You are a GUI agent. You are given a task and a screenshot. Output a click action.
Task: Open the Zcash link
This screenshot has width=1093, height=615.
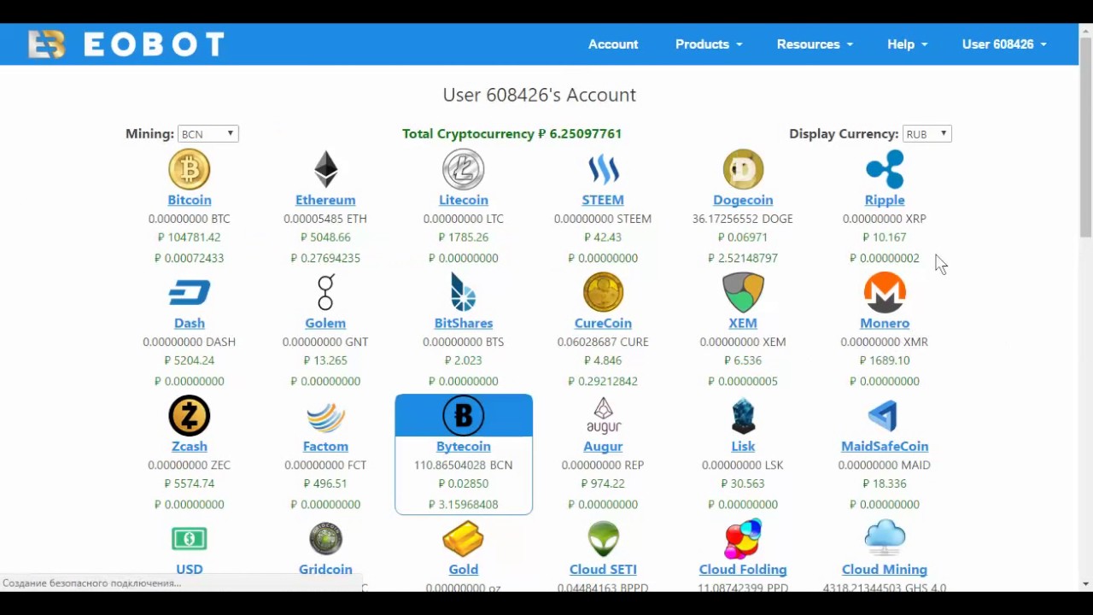190,446
